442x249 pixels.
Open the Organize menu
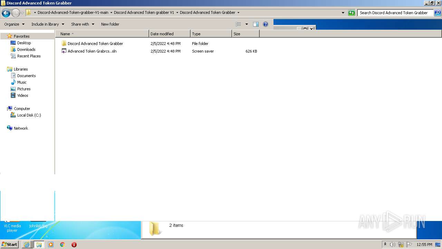14,24
